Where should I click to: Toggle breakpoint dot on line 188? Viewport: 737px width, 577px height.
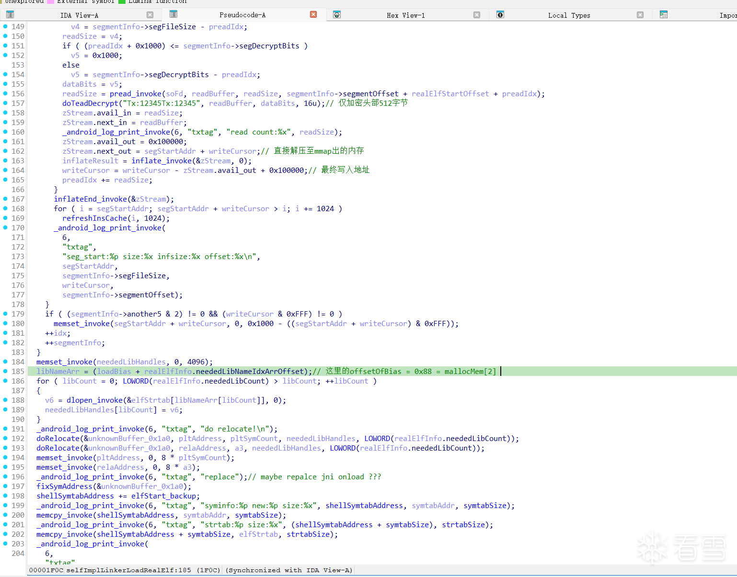tap(5, 400)
